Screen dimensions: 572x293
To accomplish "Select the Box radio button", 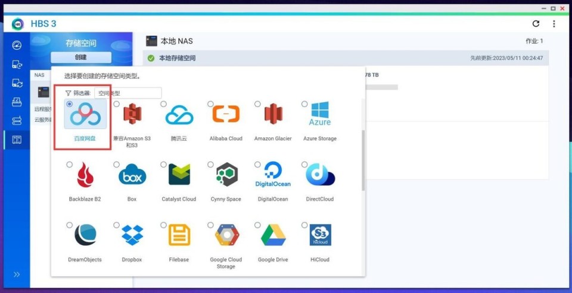I will [116, 165].
